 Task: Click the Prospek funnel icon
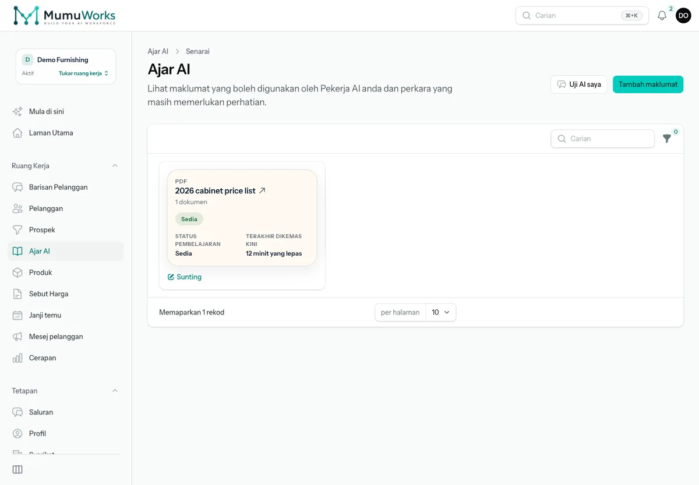click(17, 230)
